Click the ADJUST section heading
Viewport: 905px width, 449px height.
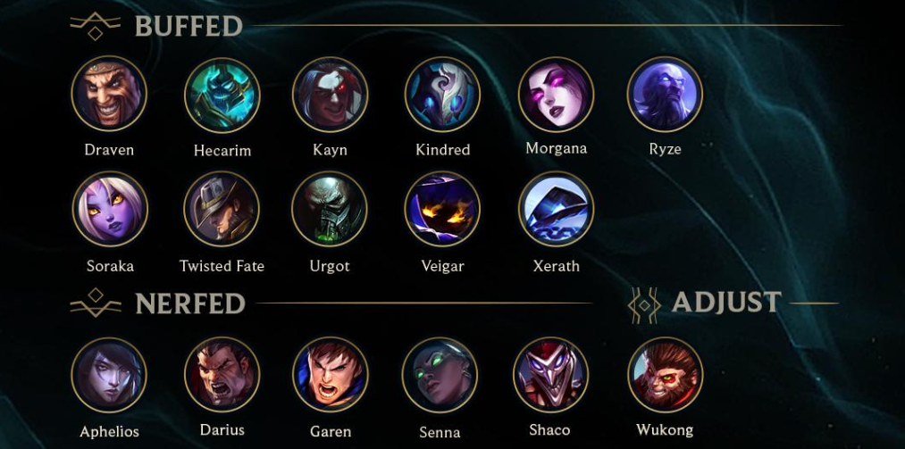tap(726, 302)
